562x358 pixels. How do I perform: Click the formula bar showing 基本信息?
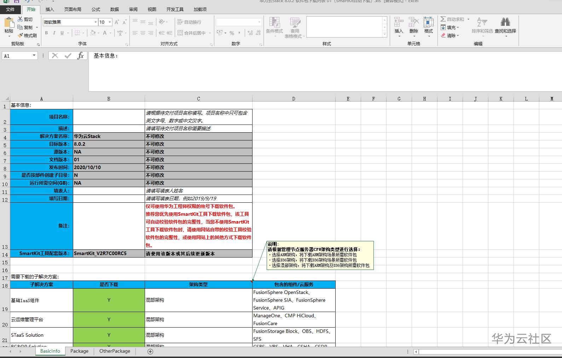point(325,71)
